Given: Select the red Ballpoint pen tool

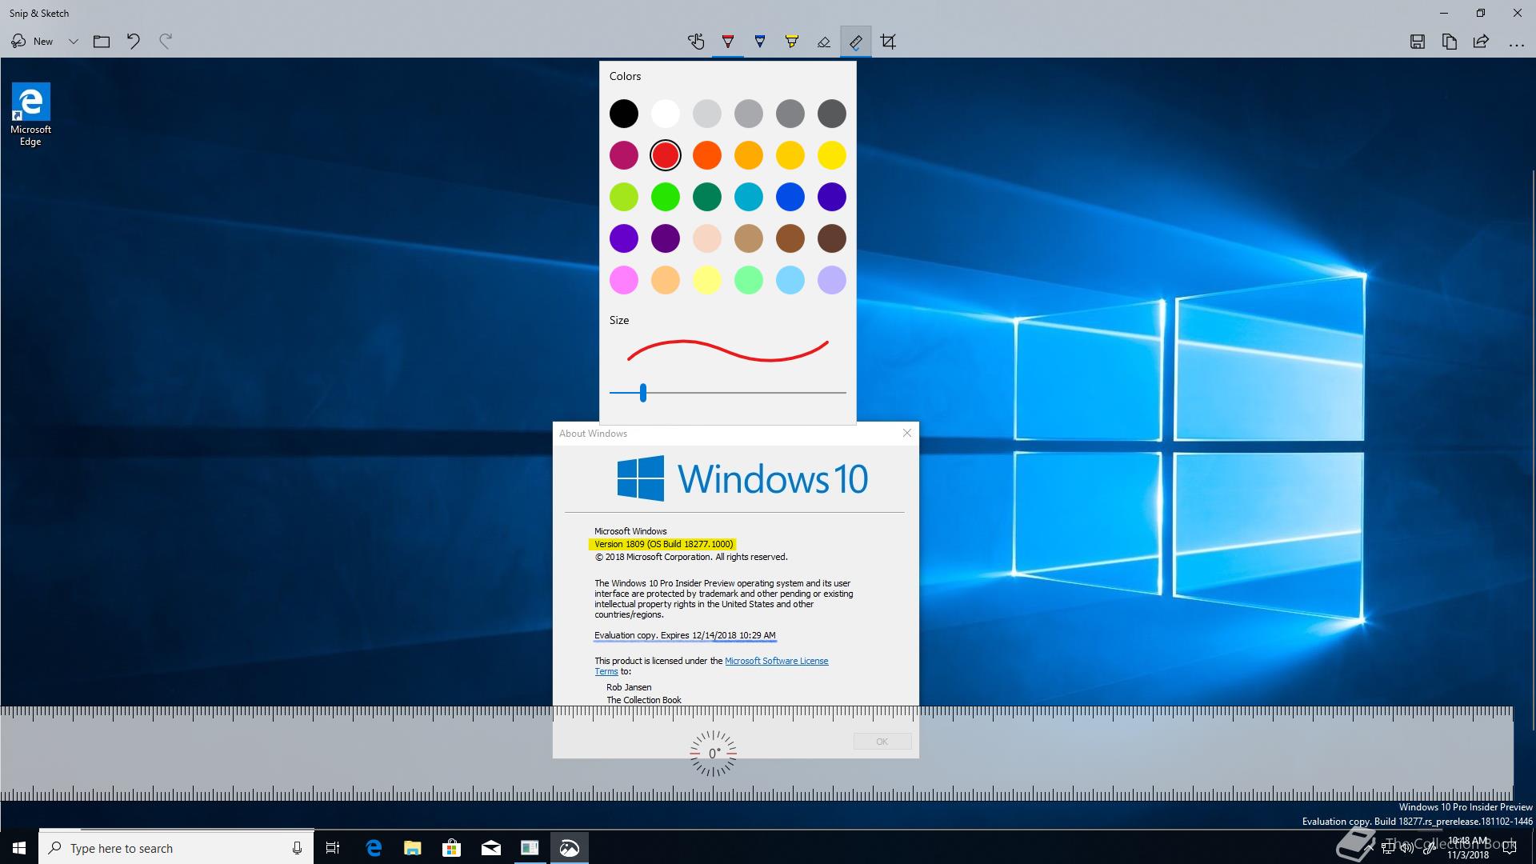Looking at the screenshot, I should (x=728, y=42).
